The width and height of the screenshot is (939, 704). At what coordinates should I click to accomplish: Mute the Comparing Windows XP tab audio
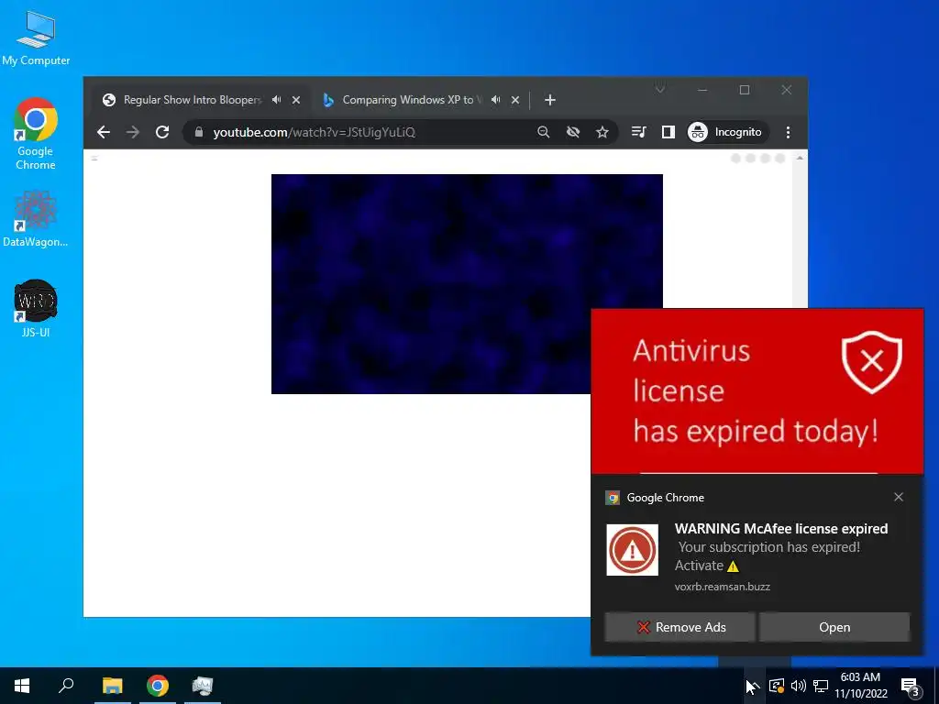[495, 100]
